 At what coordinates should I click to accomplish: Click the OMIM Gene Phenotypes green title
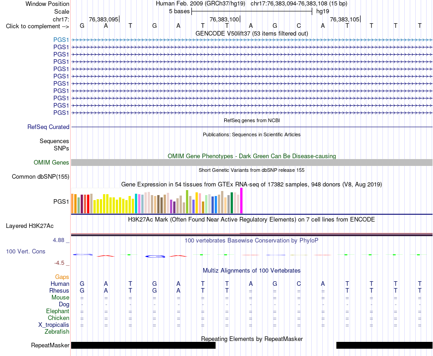tap(252, 156)
